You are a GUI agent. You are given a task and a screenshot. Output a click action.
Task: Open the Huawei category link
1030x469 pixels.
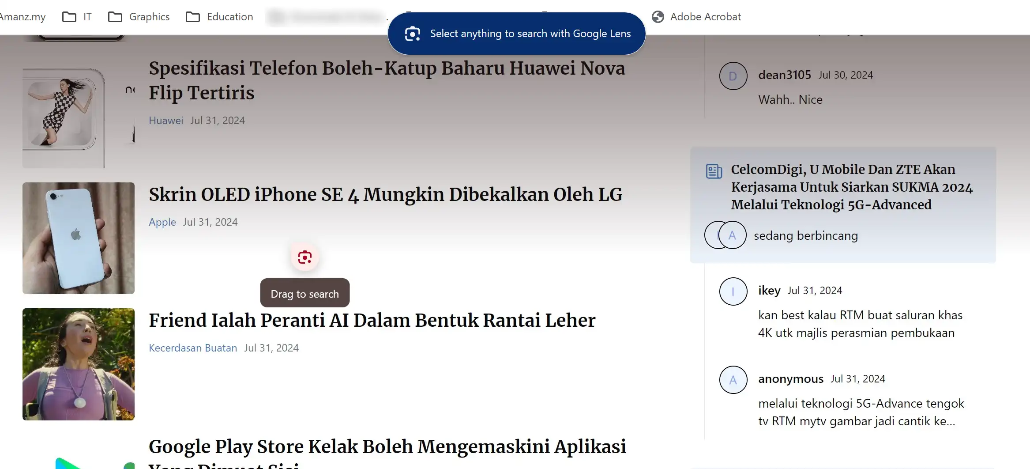click(165, 120)
